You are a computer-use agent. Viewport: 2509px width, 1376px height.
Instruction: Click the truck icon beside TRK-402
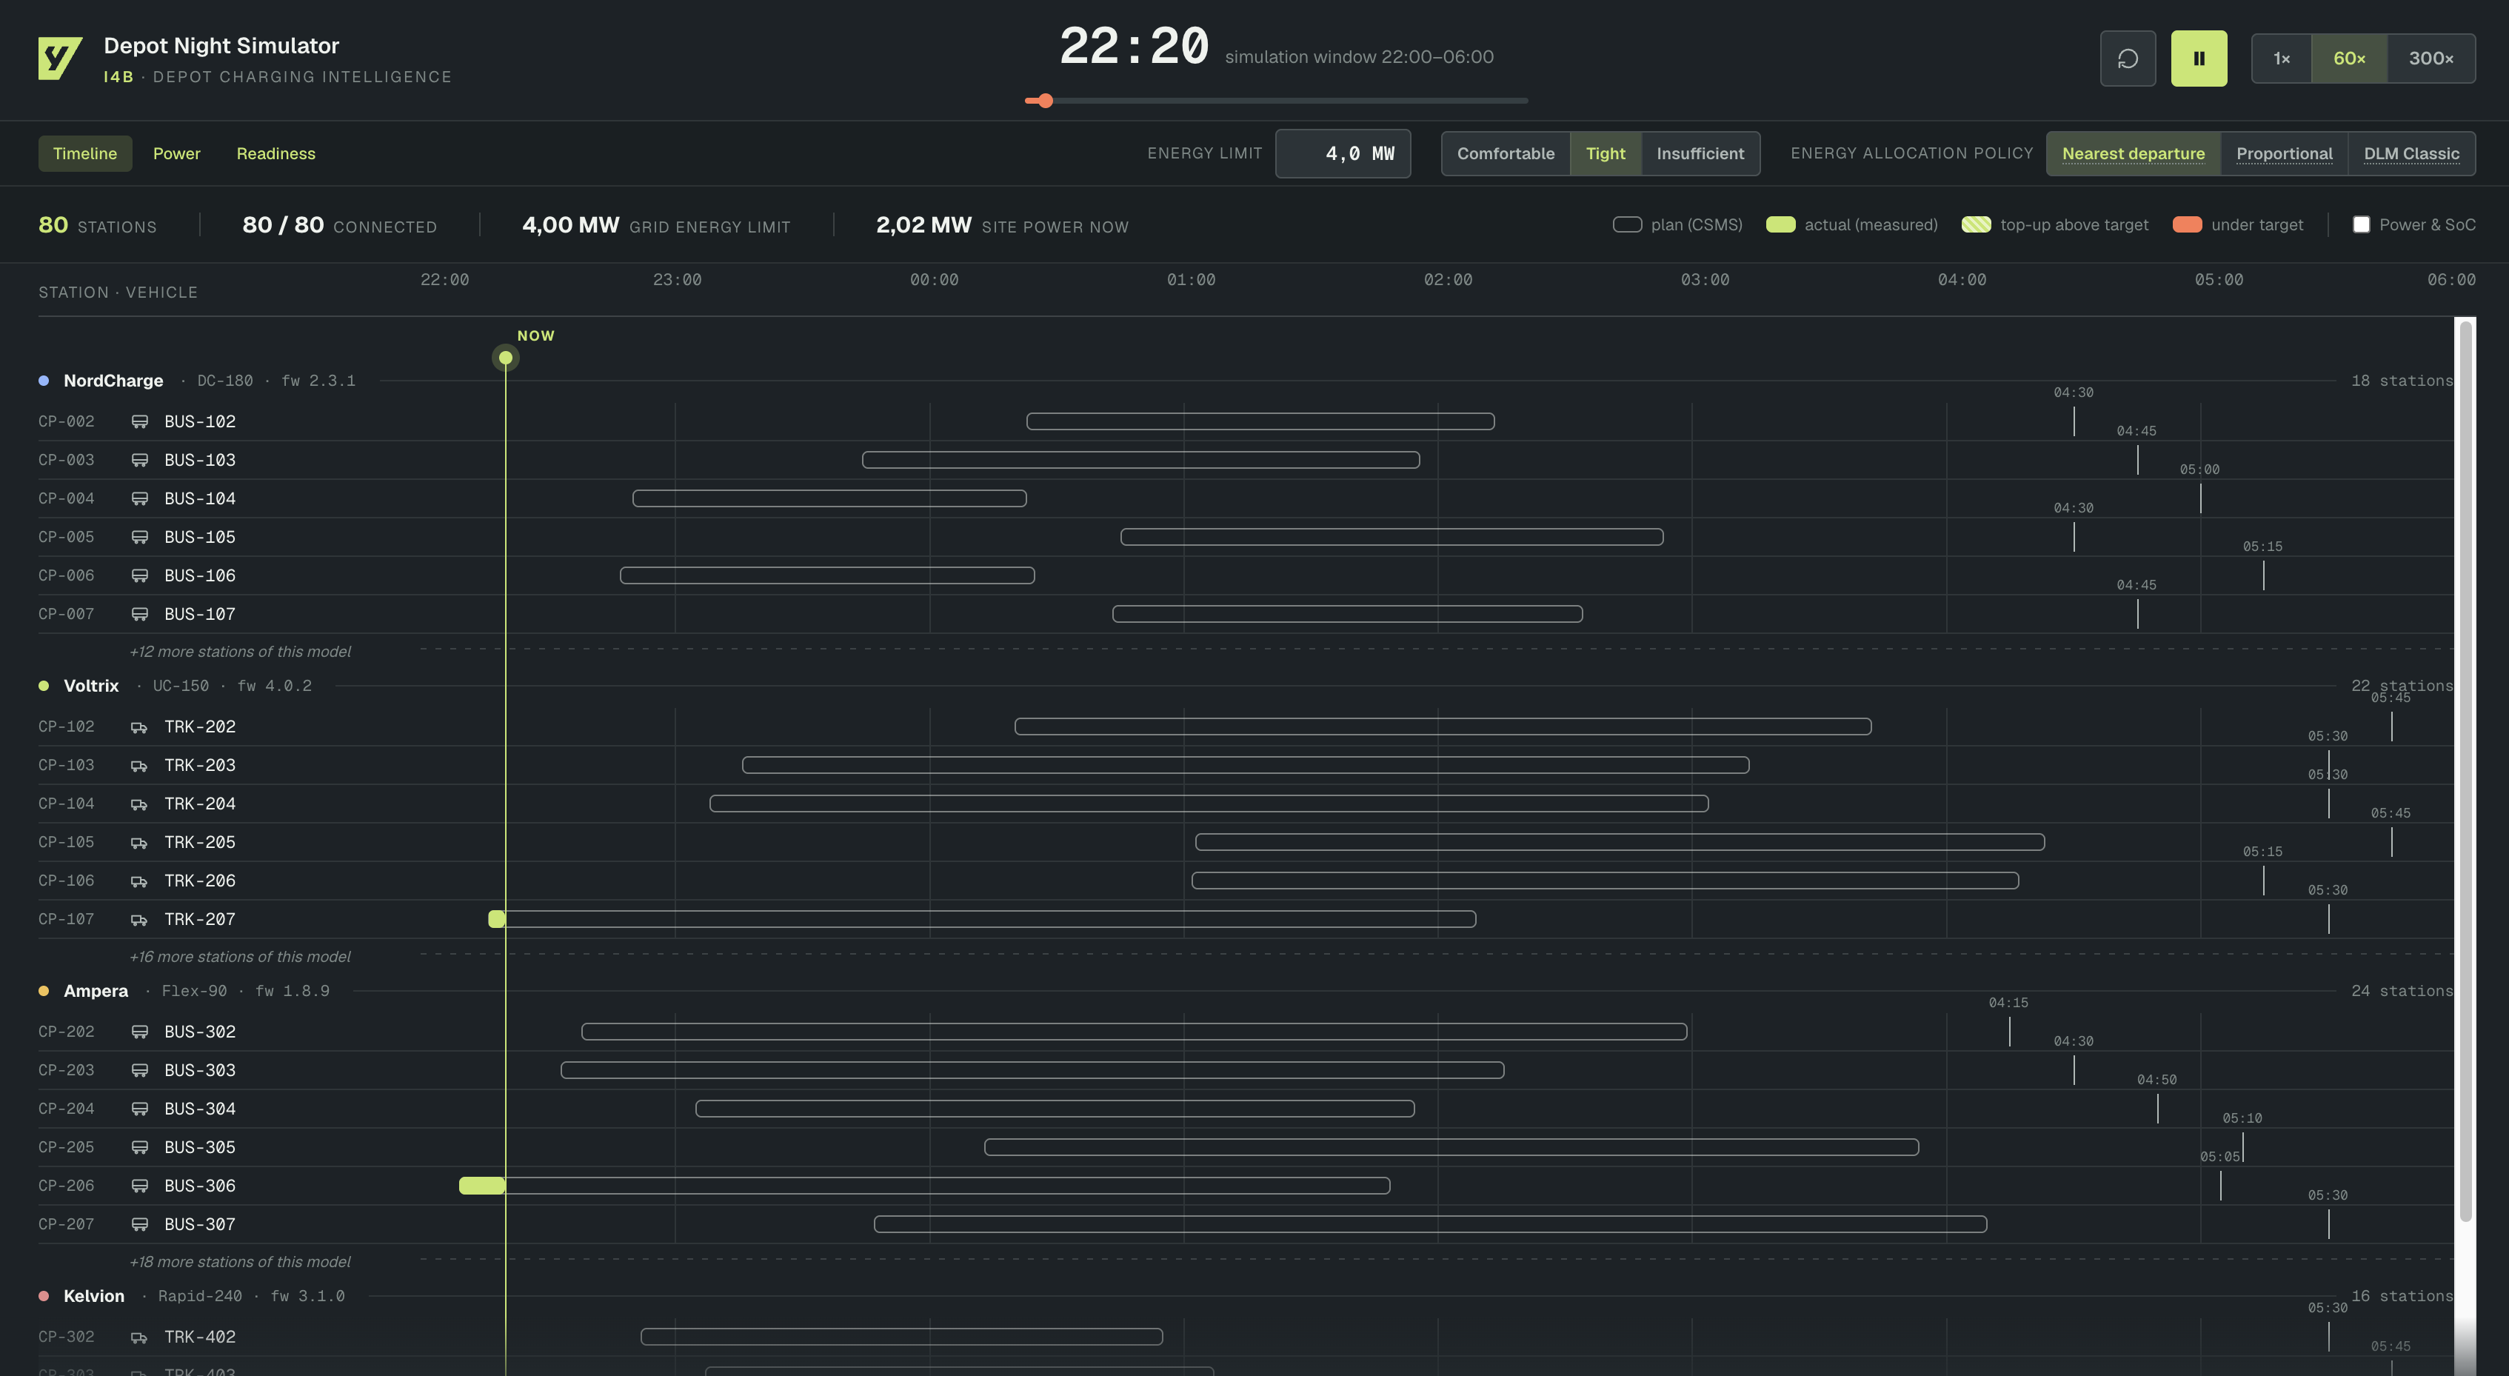(x=139, y=1337)
